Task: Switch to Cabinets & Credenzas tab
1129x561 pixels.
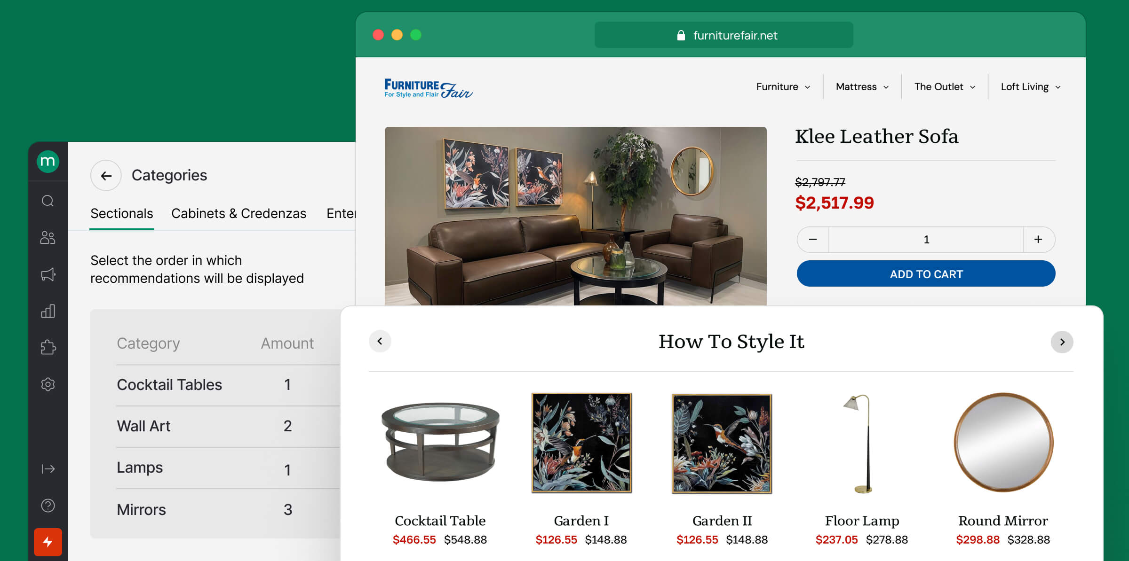Action: click(239, 214)
